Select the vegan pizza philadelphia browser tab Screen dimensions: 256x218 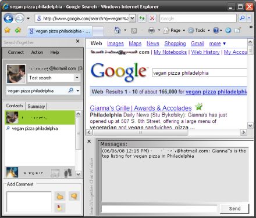point(60,31)
